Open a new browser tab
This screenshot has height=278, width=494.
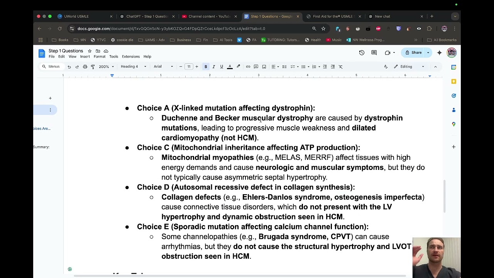[x=432, y=16]
